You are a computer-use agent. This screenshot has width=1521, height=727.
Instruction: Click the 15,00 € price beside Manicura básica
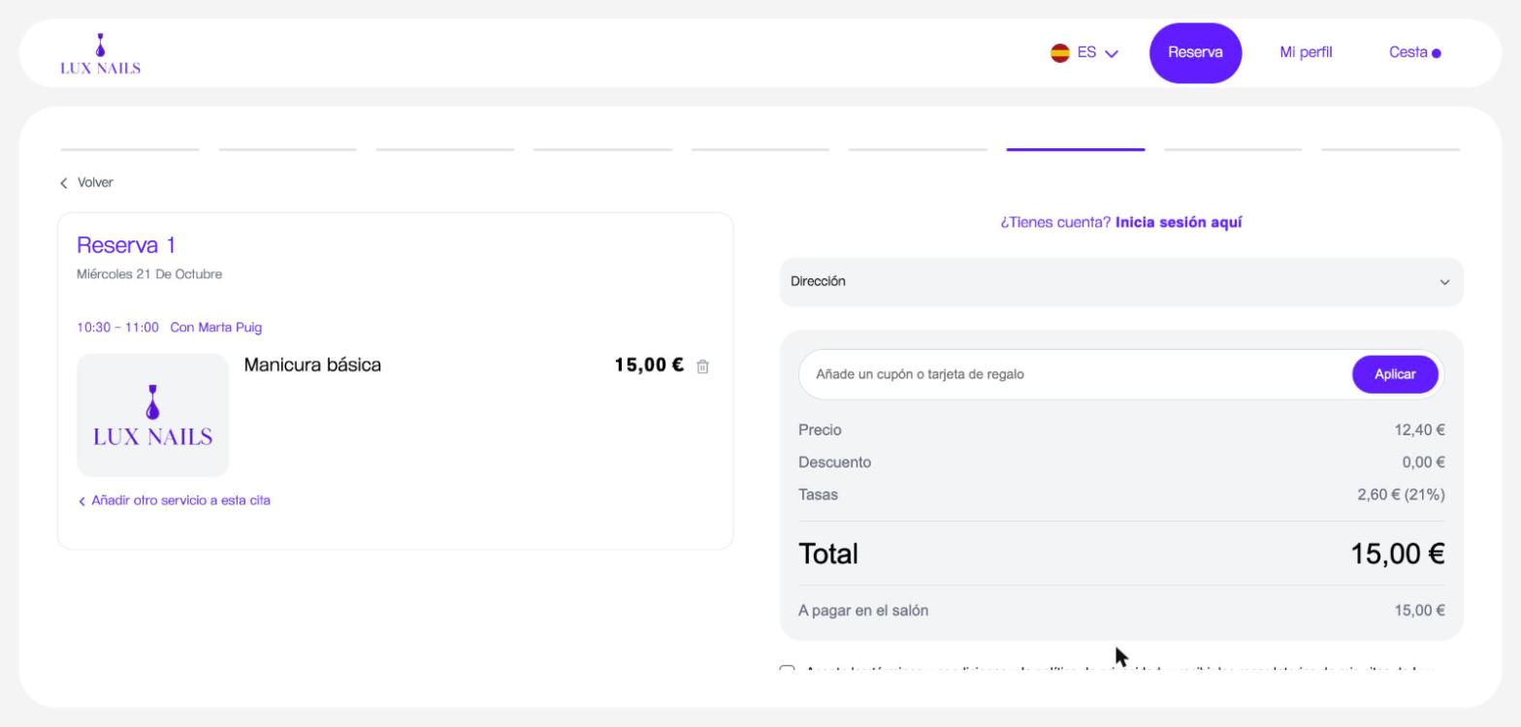point(650,365)
